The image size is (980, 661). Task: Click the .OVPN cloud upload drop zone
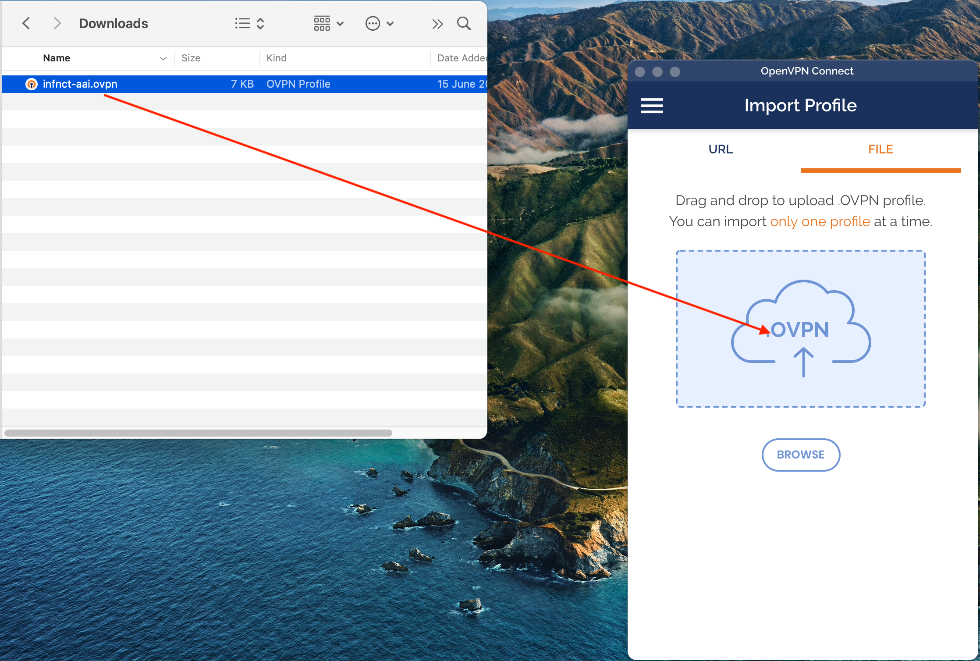pos(800,329)
